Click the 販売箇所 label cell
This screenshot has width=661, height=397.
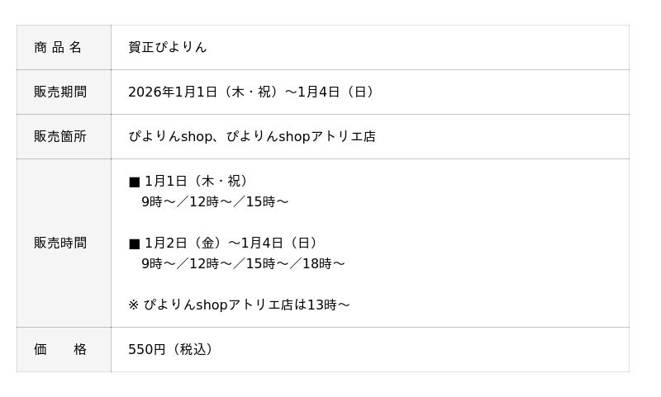point(59,136)
